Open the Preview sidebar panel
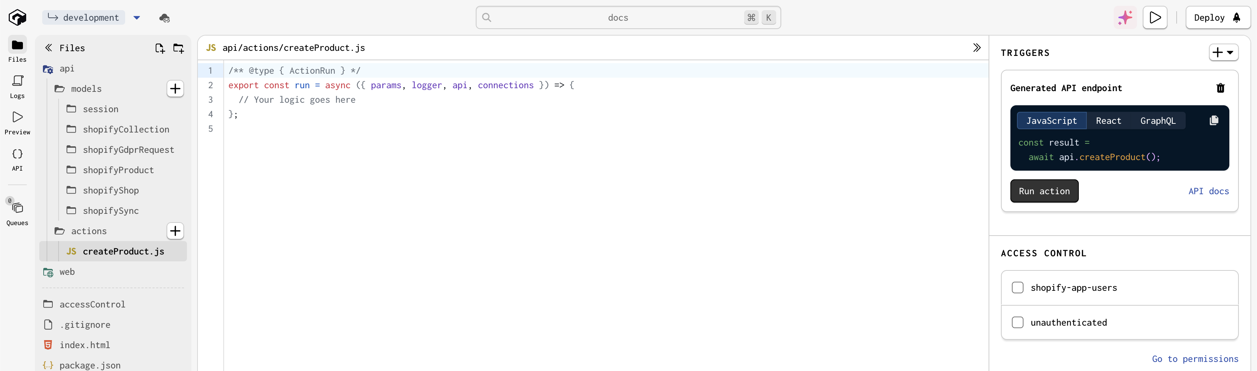The image size is (1257, 371). click(17, 123)
